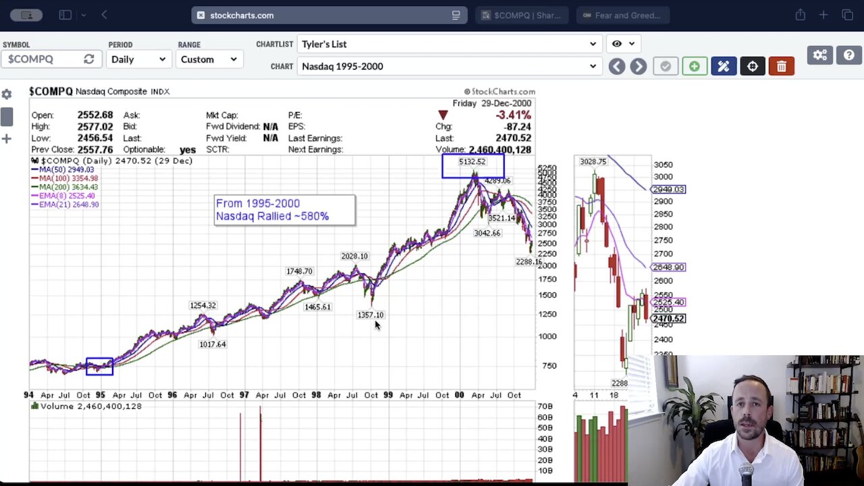Click the 'From 1995-2000 Nasdaq Rallied' annotation
This screenshot has width=864, height=486.
(x=284, y=210)
